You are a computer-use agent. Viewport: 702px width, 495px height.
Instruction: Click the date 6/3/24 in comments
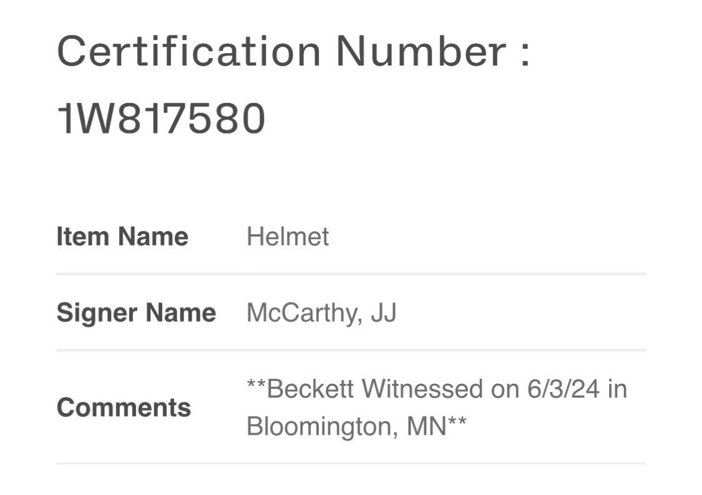[x=563, y=388]
